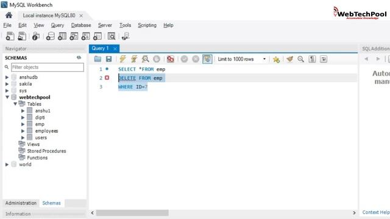Viewport: 390px width, 219px height.
Task: Execute statement under cursor icon
Action: [x=134, y=59]
